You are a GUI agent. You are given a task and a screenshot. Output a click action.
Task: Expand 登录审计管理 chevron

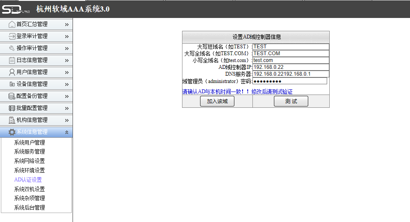pos(67,36)
